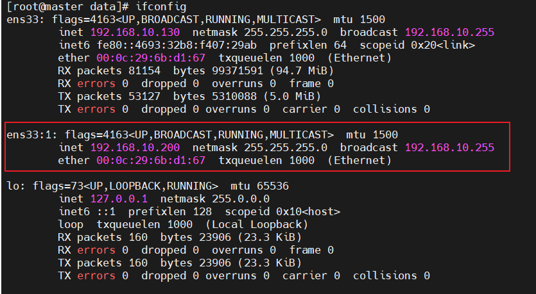Click the netmask 255.0.0.0 value
This screenshot has width=536, height=294.
coord(215,199)
